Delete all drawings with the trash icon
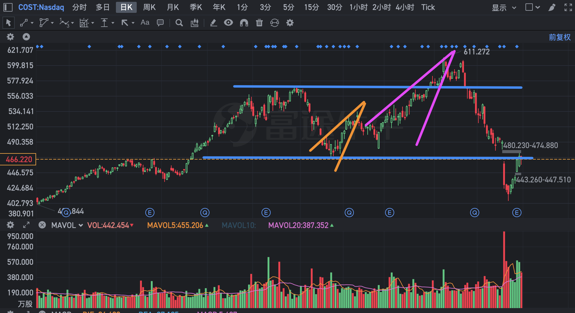The height and width of the screenshot is (313, 575). pyautogui.click(x=259, y=22)
